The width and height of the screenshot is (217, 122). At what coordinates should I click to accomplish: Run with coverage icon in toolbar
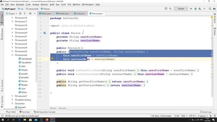click(x=200, y=9)
